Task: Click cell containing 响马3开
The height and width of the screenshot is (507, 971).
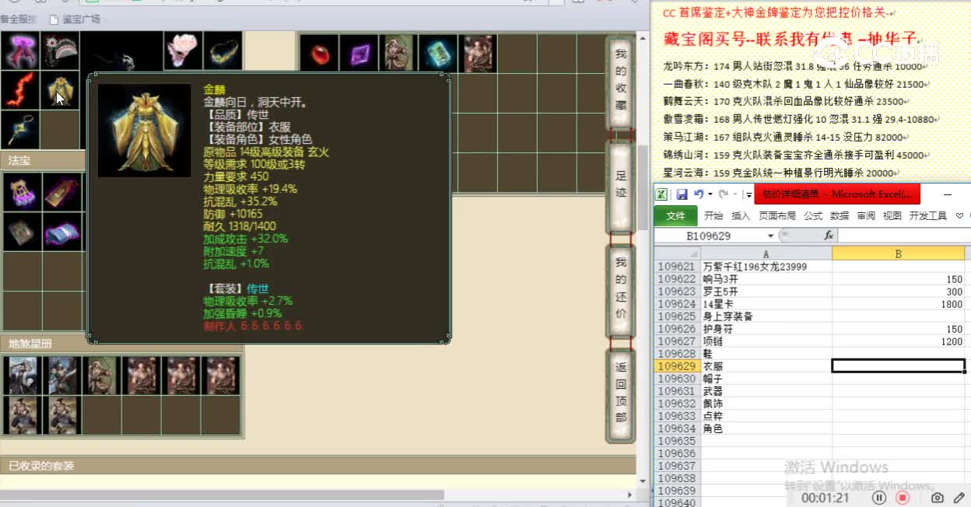Action: [766, 279]
